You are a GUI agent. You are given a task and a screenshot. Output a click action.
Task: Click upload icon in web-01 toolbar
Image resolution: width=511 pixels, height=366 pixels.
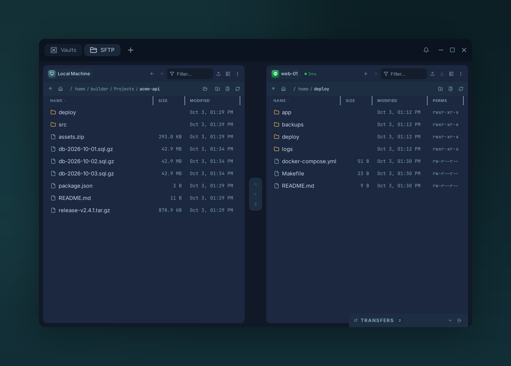(432, 74)
